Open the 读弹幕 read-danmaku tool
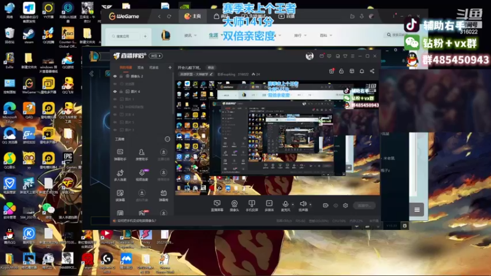This screenshot has height=276, width=491. click(x=120, y=196)
